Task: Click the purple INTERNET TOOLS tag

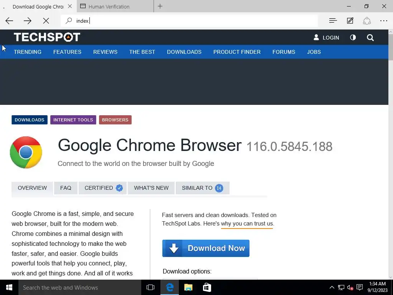Action: tap(73, 120)
